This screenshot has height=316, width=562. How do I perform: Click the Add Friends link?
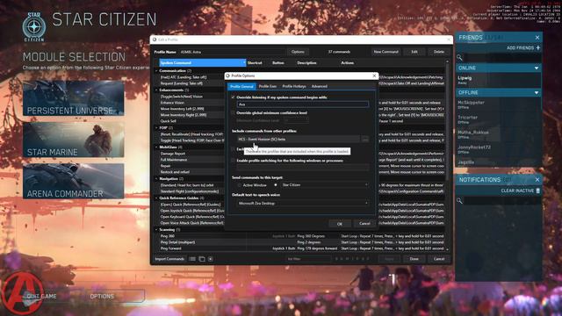click(x=520, y=47)
